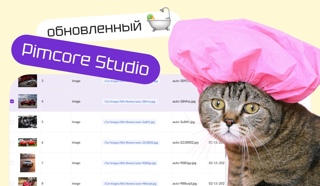Viewport: 320px width, 186px height.
Task: Click the ID cell showing 7
Action: pos(55,163)
